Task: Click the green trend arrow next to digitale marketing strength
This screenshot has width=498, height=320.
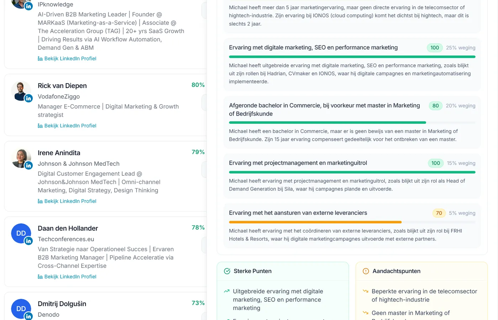Action: tap(227, 291)
